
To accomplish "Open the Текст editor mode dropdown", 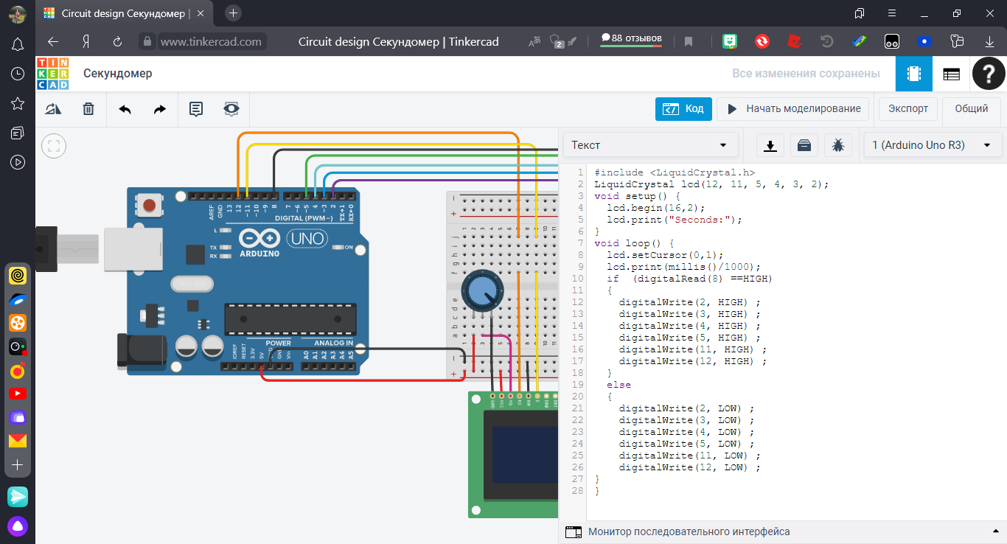I will (651, 145).
